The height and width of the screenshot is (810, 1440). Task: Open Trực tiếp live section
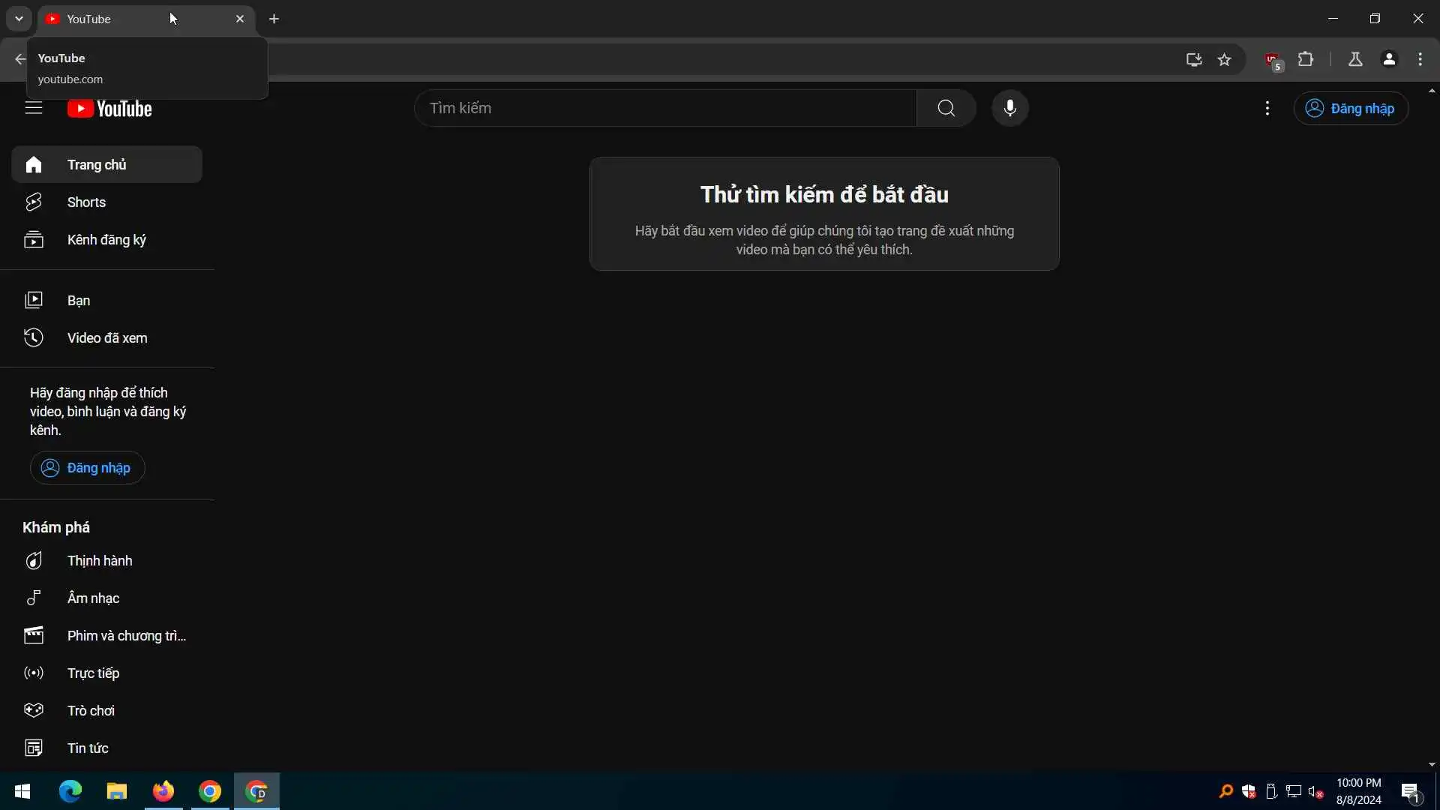click(x=93, y=673)
